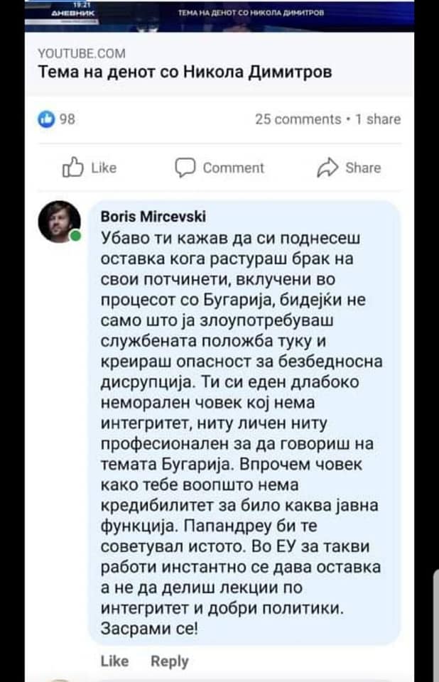Open the Boris Mircevski name link
The width and height of the screenshot is (439, 682).
pos(144,217)
